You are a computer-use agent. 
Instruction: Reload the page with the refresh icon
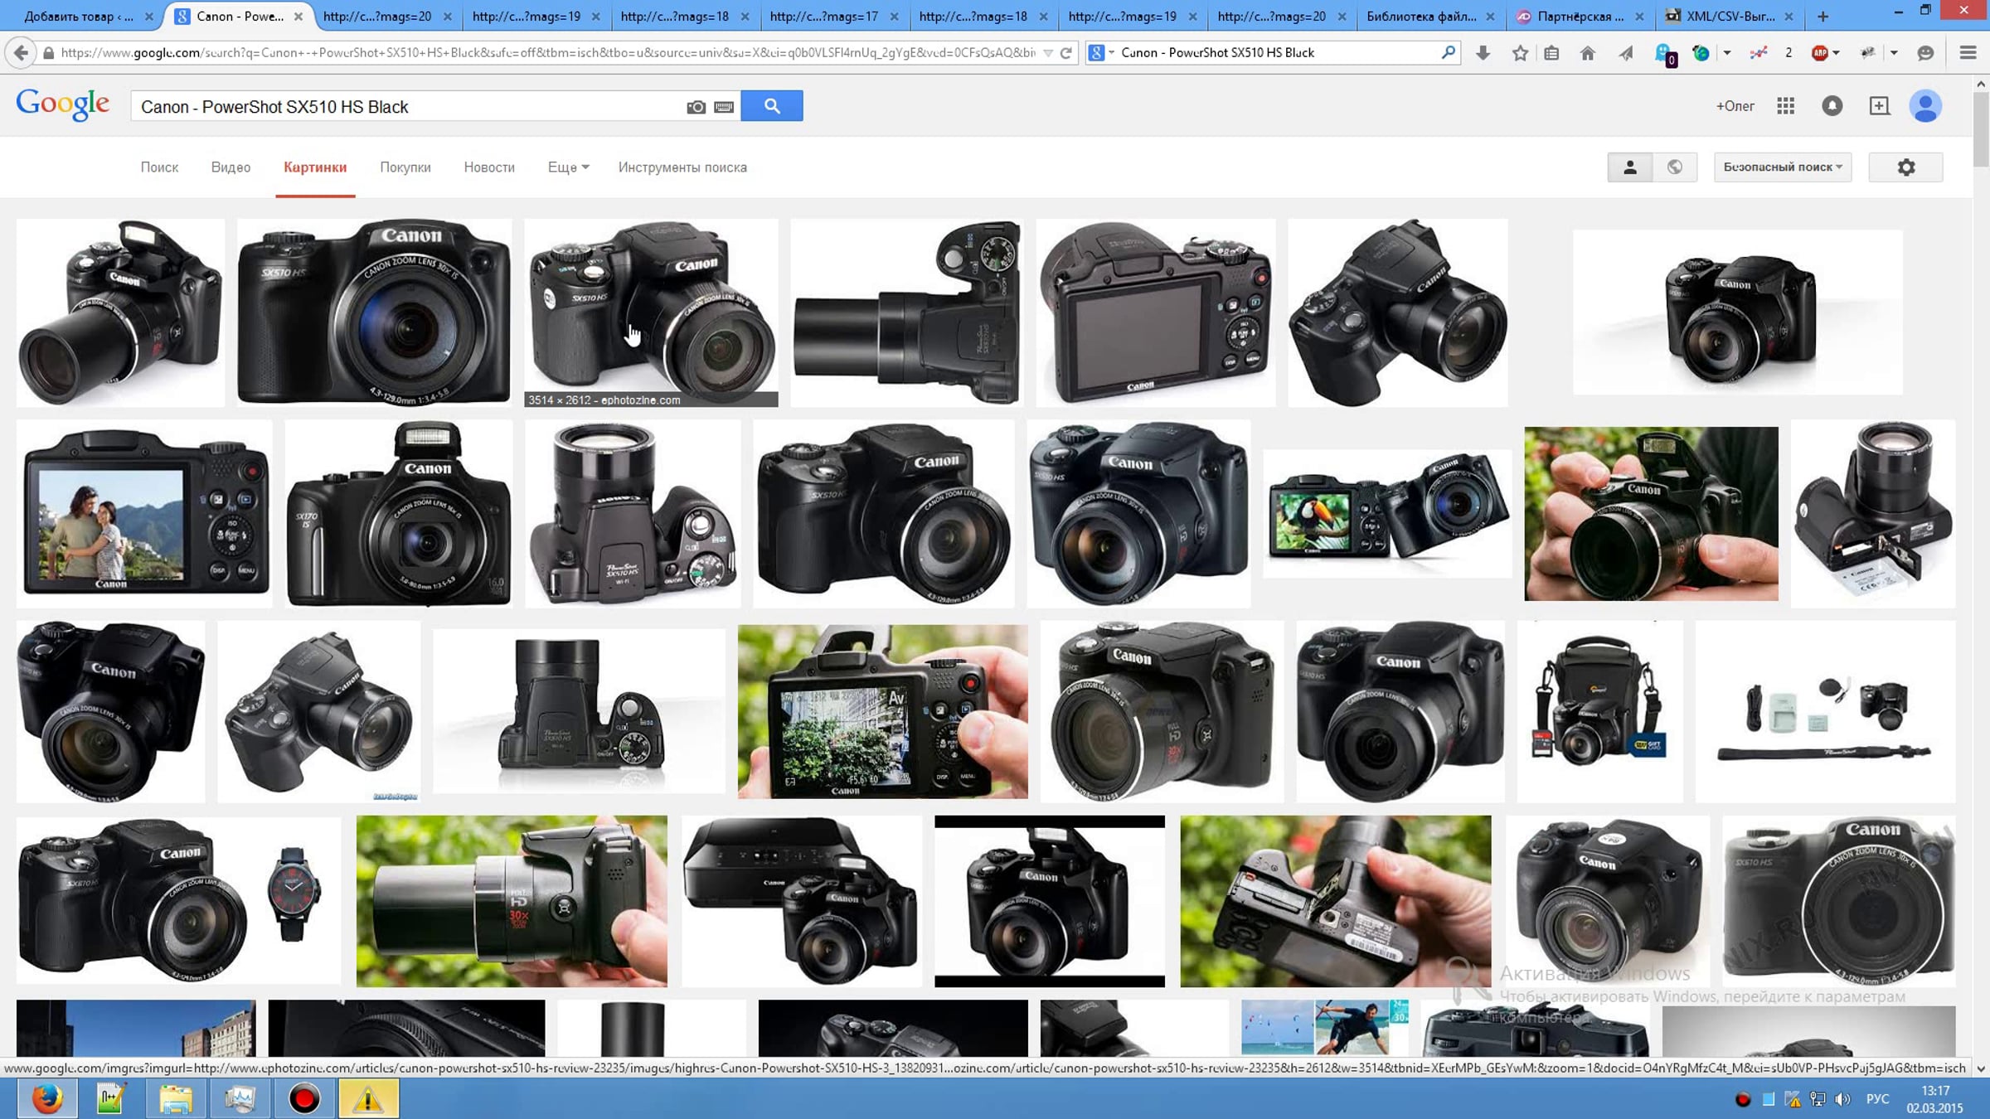point(1066,53)
